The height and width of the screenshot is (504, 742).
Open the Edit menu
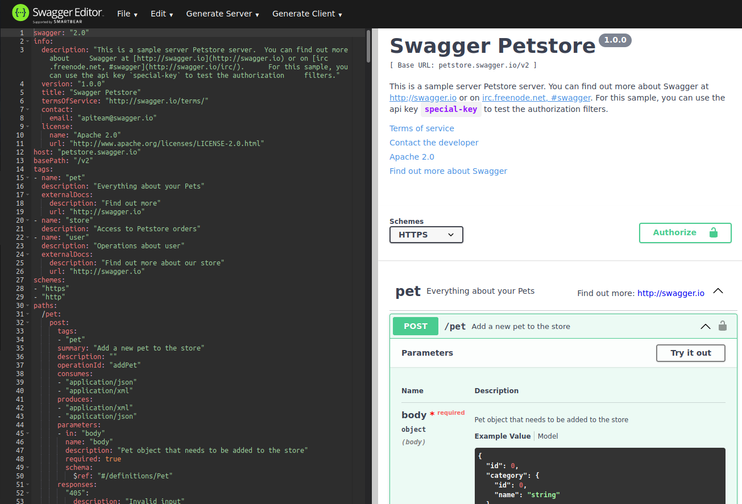[x=161, y=14]
